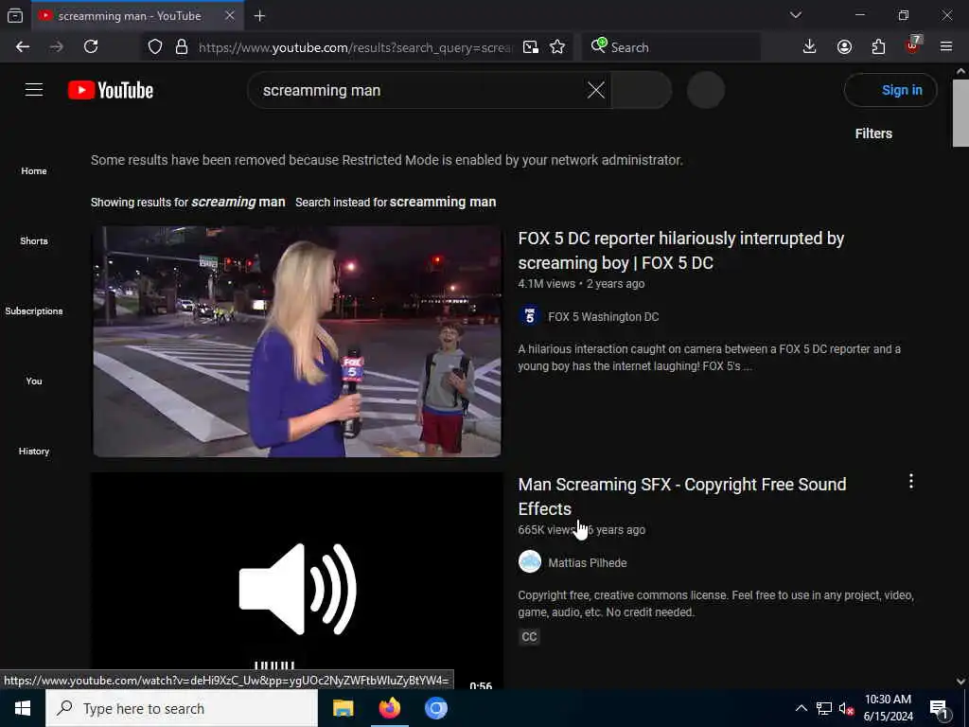
Task: Open the Firefox view icon at top left
Action: click(15, 16)
